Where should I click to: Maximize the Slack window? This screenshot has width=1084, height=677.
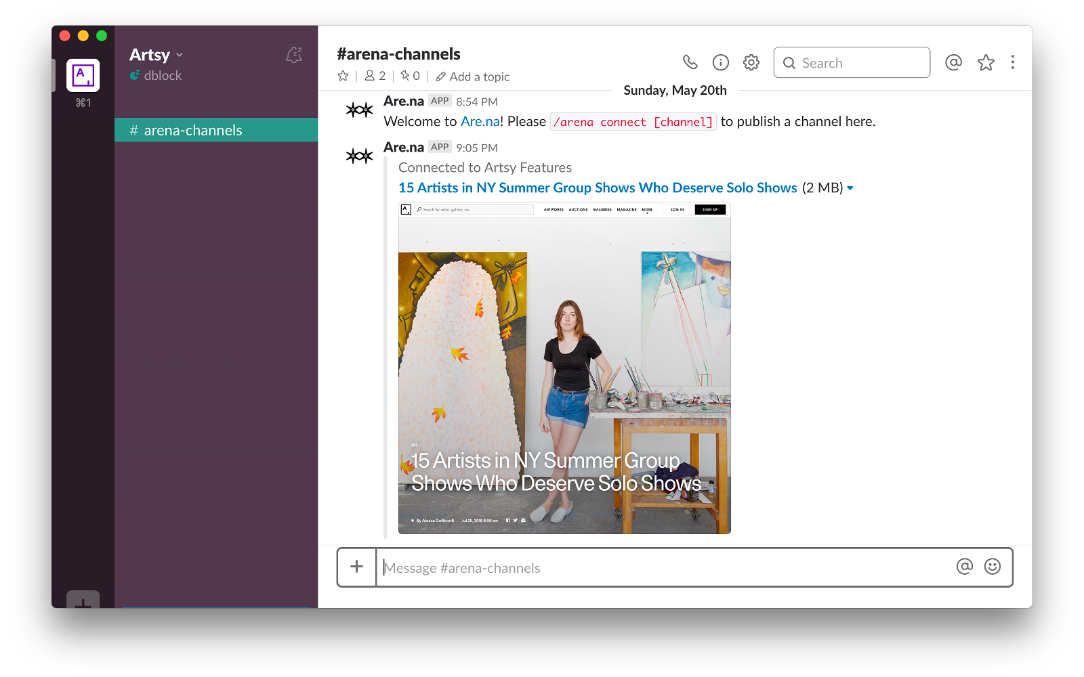[x=102, y=36]
